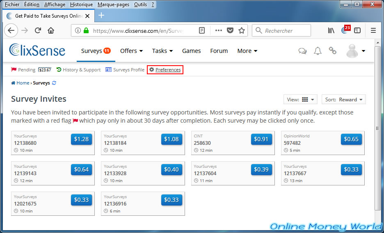
Task: Click the browser Back arrow button
Action: pos(11,30)
